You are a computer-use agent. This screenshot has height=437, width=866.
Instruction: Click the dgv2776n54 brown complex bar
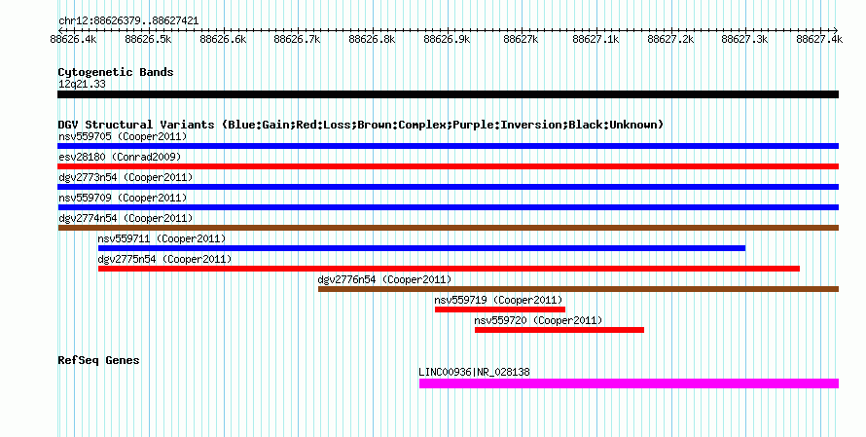point(578,289)
